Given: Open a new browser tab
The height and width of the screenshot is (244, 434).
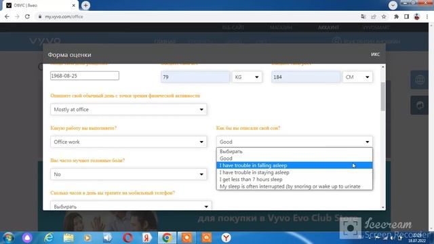Looking at the screenshot, I should [85, 5].
